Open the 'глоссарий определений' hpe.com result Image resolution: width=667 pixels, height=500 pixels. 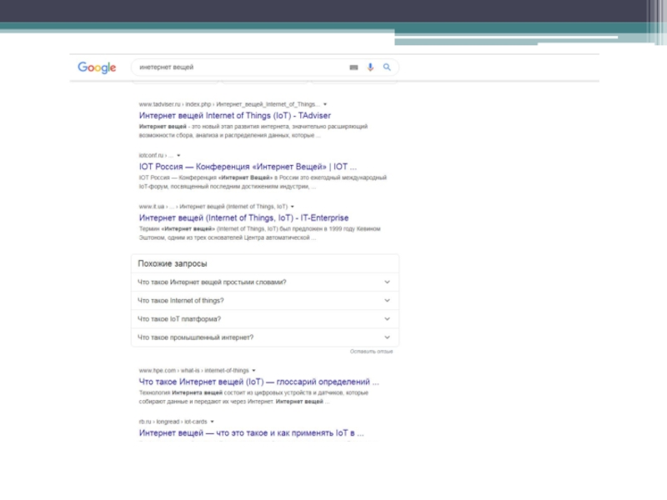coord(258,382)
